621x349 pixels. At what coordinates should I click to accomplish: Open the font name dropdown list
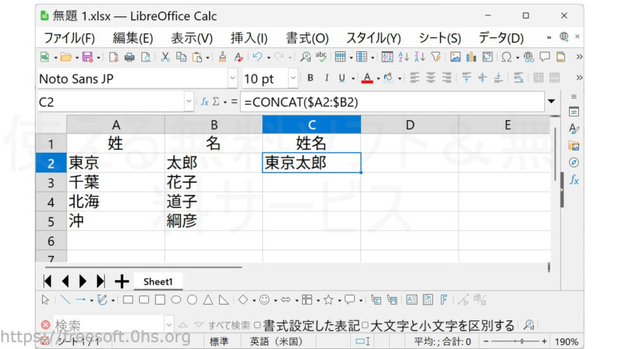(x=232, y=78)
